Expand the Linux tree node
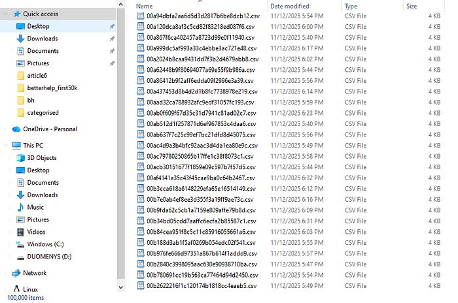The width and height of the screenshot is (458, 303). click(x=5, y=289)
